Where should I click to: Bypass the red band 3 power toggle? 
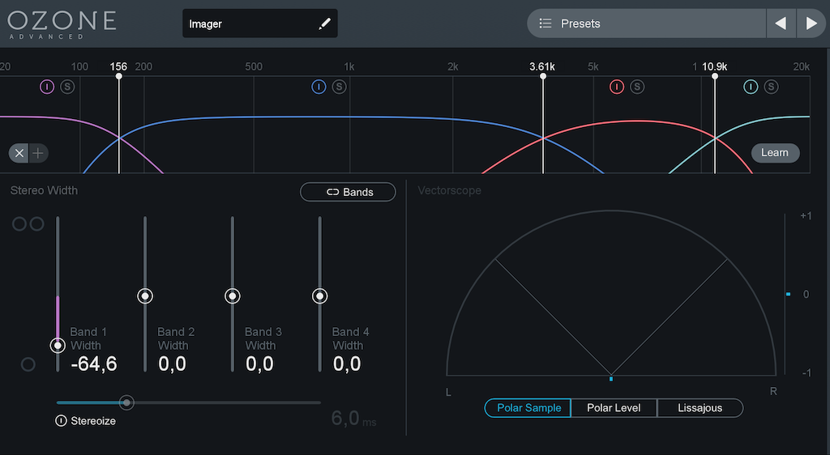point(617,87)
